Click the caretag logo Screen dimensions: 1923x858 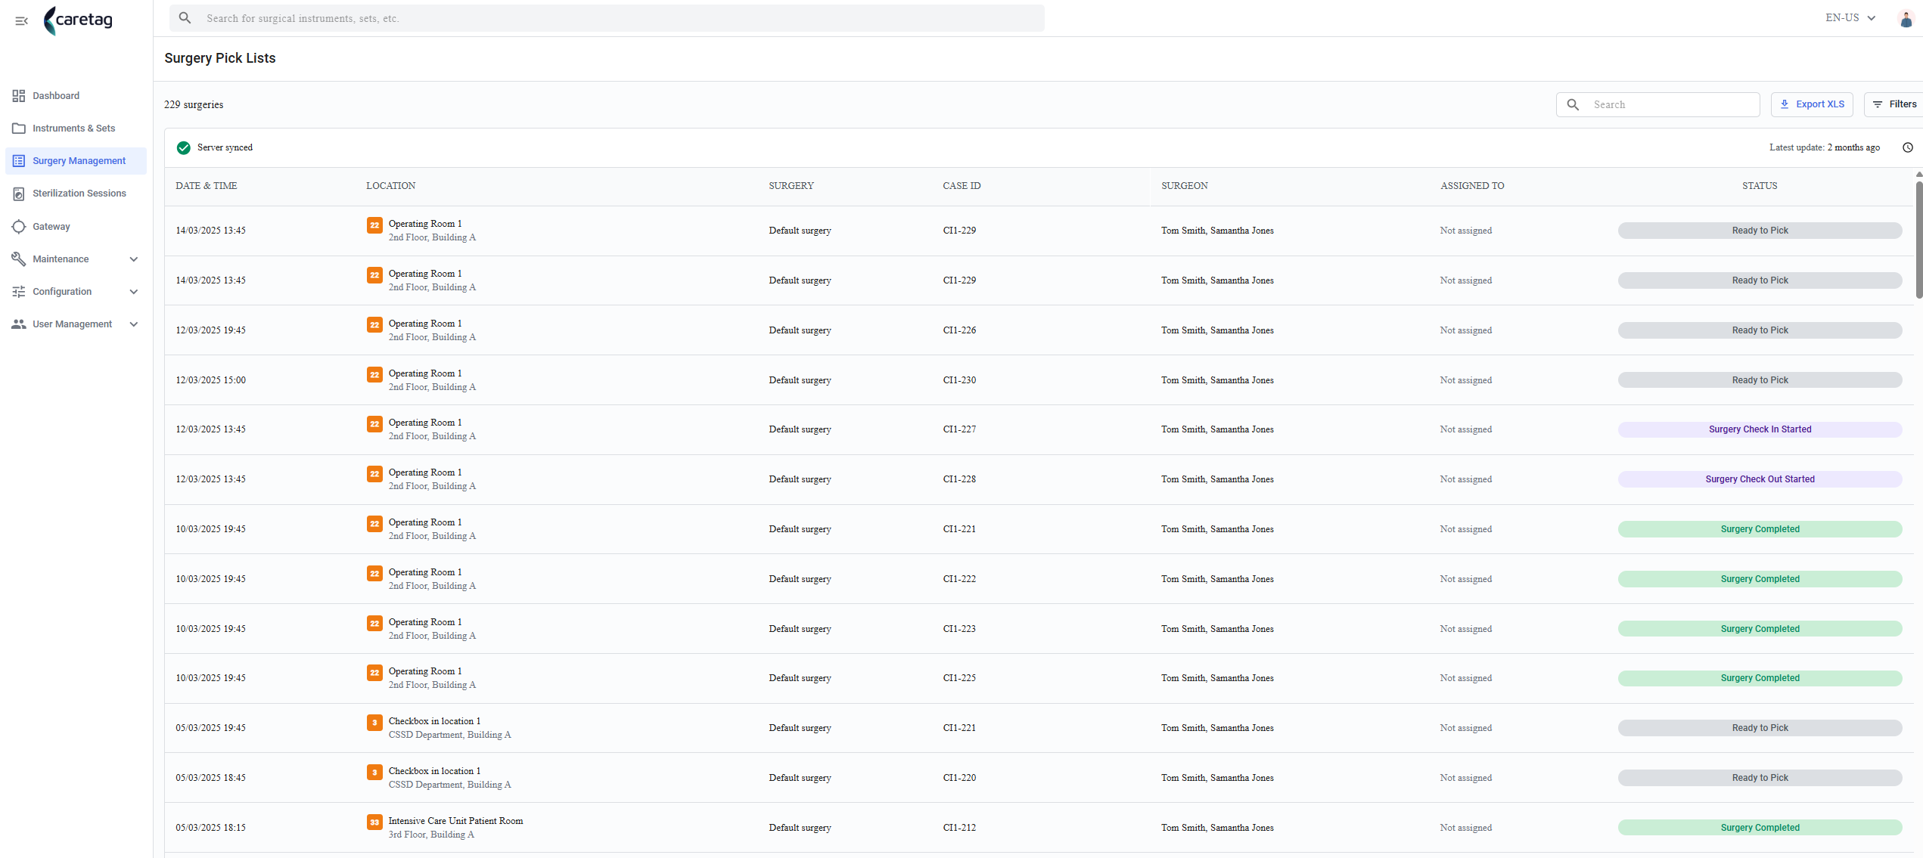(79, 20)
